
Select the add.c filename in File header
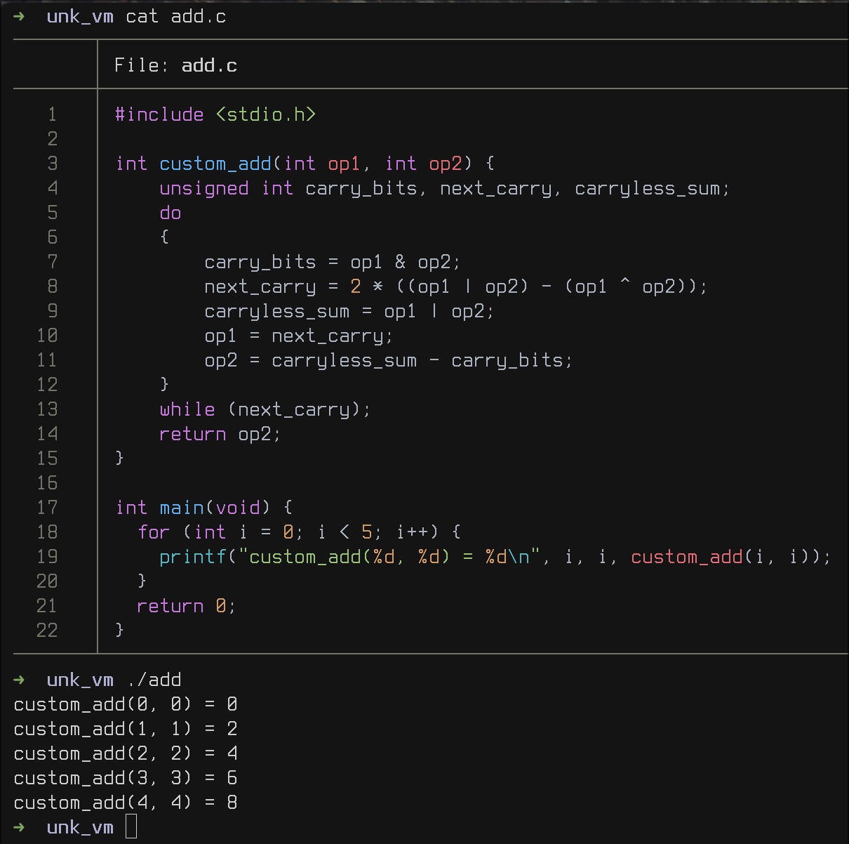tap(209, 65)
